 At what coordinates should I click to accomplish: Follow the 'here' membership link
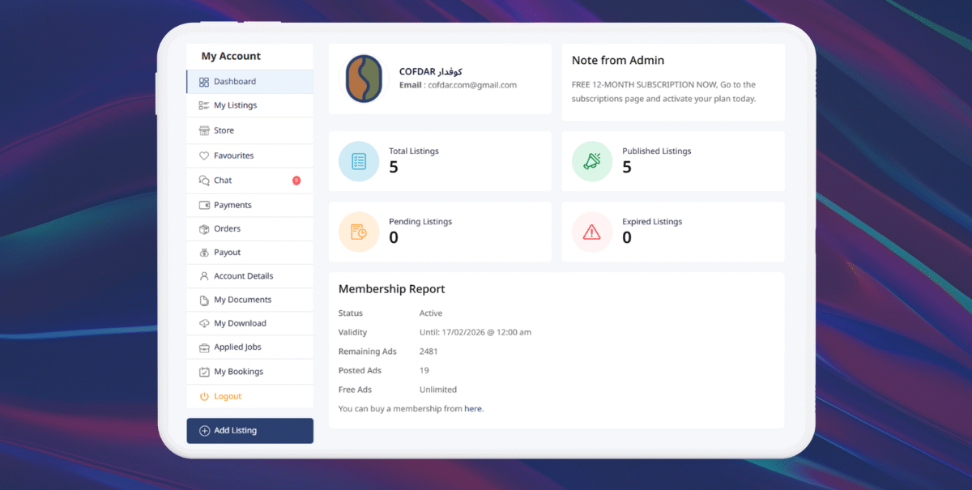[x=473, y=409]
